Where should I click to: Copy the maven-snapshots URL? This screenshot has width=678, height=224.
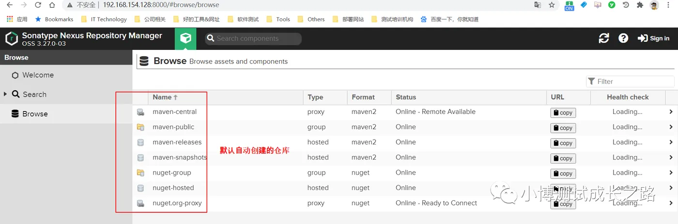point(563,158)
